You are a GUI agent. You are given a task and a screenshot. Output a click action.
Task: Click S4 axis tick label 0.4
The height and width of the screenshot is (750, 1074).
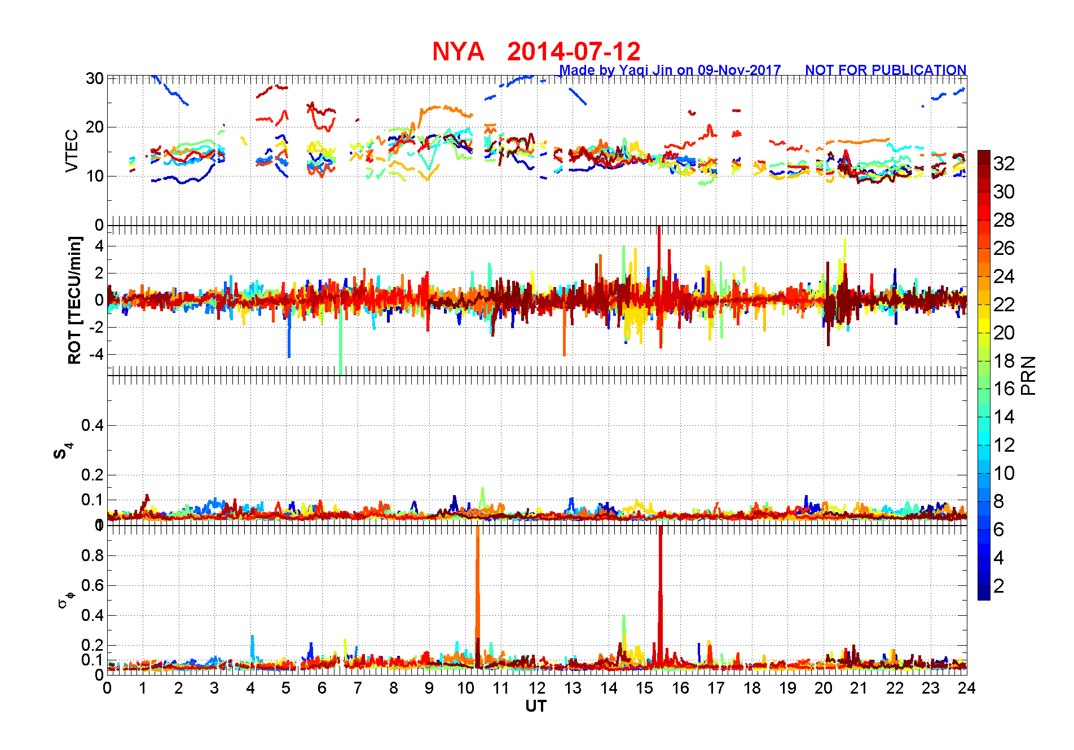pos(92,426)
